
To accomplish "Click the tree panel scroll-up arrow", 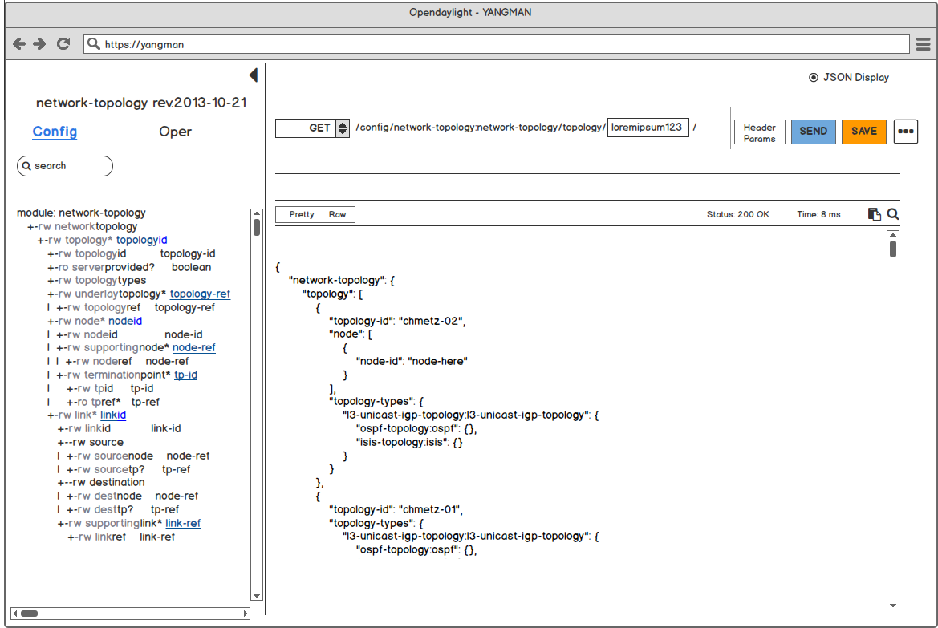I will [x=257, y=213].
